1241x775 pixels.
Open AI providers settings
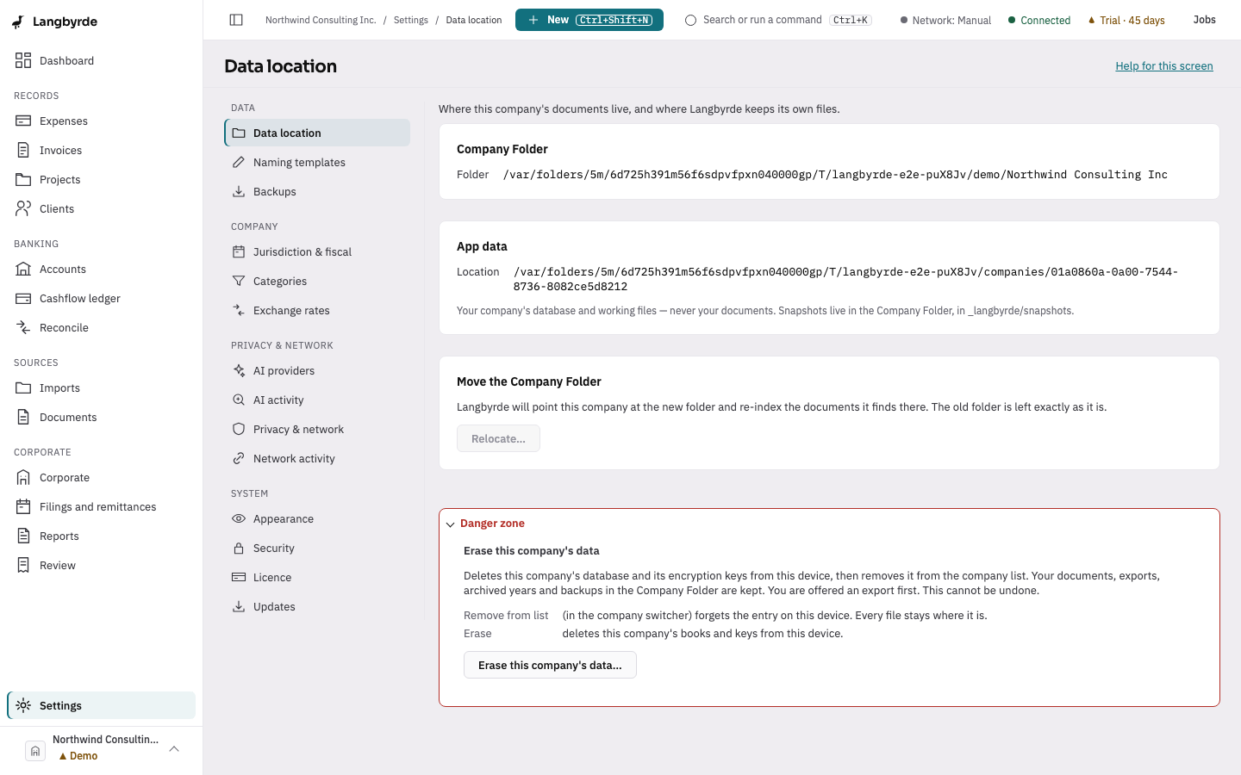pos(317,370)
